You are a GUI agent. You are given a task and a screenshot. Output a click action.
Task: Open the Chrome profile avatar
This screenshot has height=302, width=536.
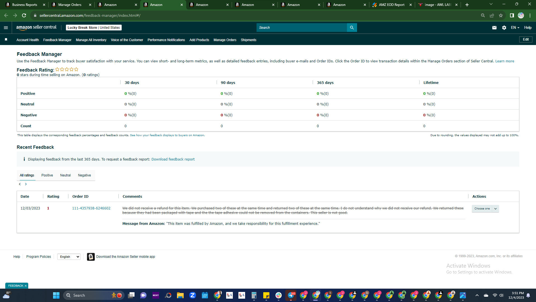click(x=521, y=15)
